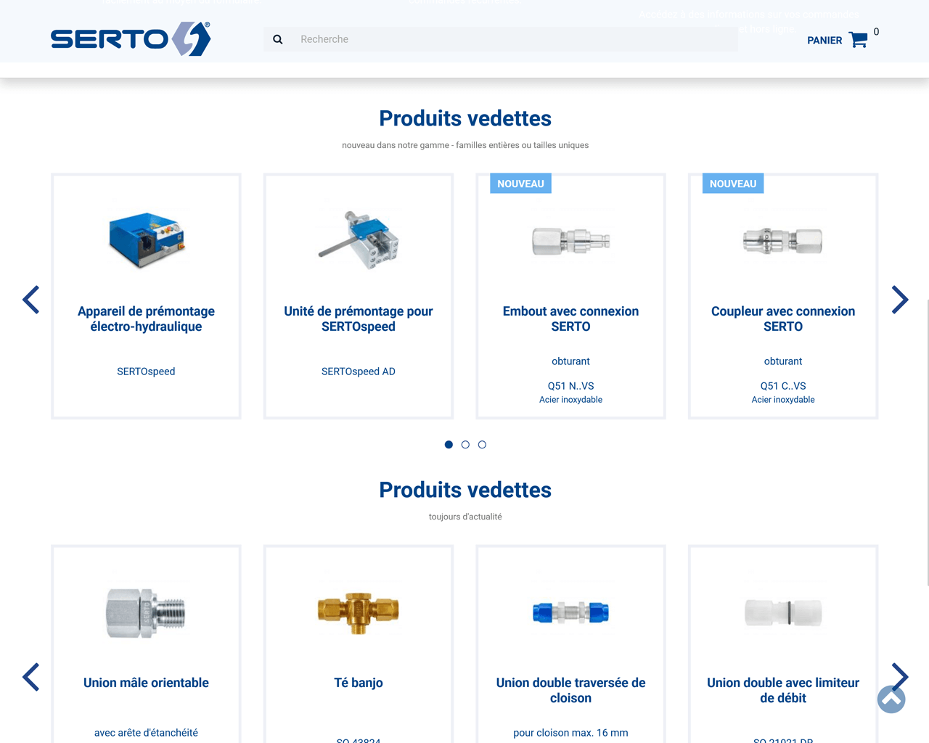Click NOUVEAU badge on Coupleur card
929x743 pixels.
pyautogui.click(x=733, y=184)
